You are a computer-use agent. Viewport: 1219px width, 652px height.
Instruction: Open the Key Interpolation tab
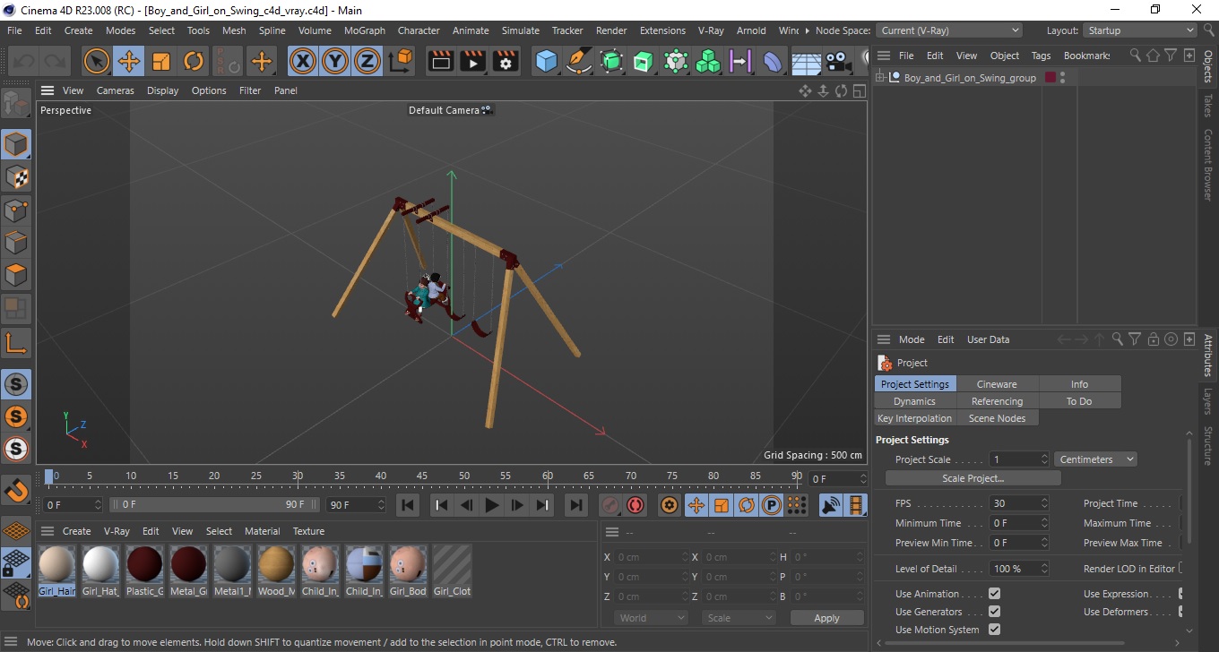(x=915, y=418)
